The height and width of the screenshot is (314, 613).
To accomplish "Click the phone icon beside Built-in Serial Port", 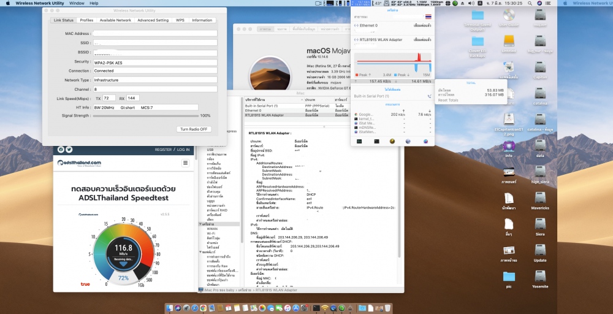I will pyautogui.click(x=429, y=96).
